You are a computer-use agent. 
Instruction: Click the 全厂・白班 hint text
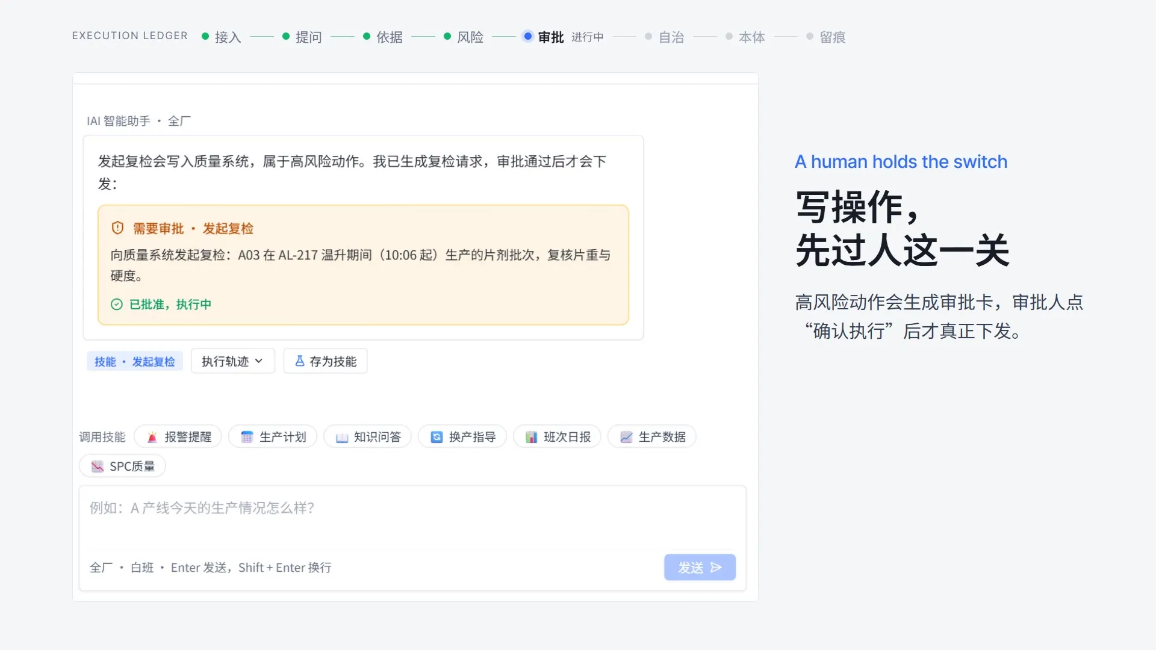click(122, 568)
